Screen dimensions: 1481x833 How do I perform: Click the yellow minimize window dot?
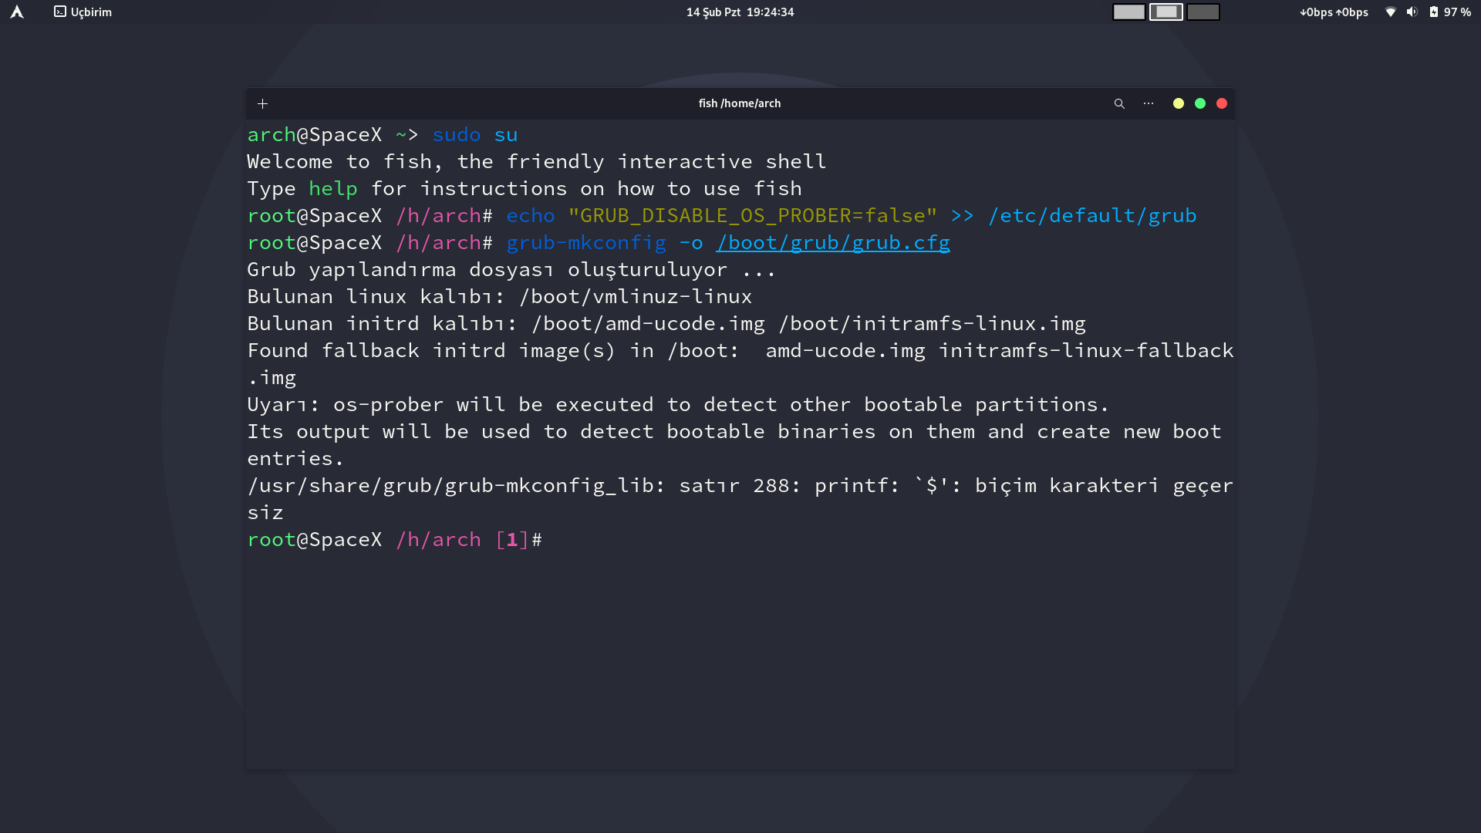(1179, 103)
